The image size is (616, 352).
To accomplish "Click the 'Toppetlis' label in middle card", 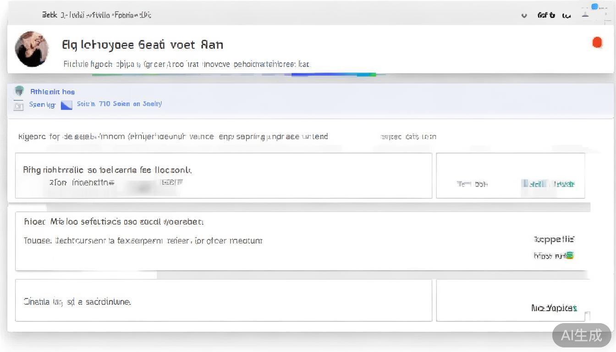I will (554, 239).
